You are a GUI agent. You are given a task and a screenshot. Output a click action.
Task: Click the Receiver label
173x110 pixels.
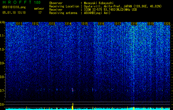coord(56,10)
